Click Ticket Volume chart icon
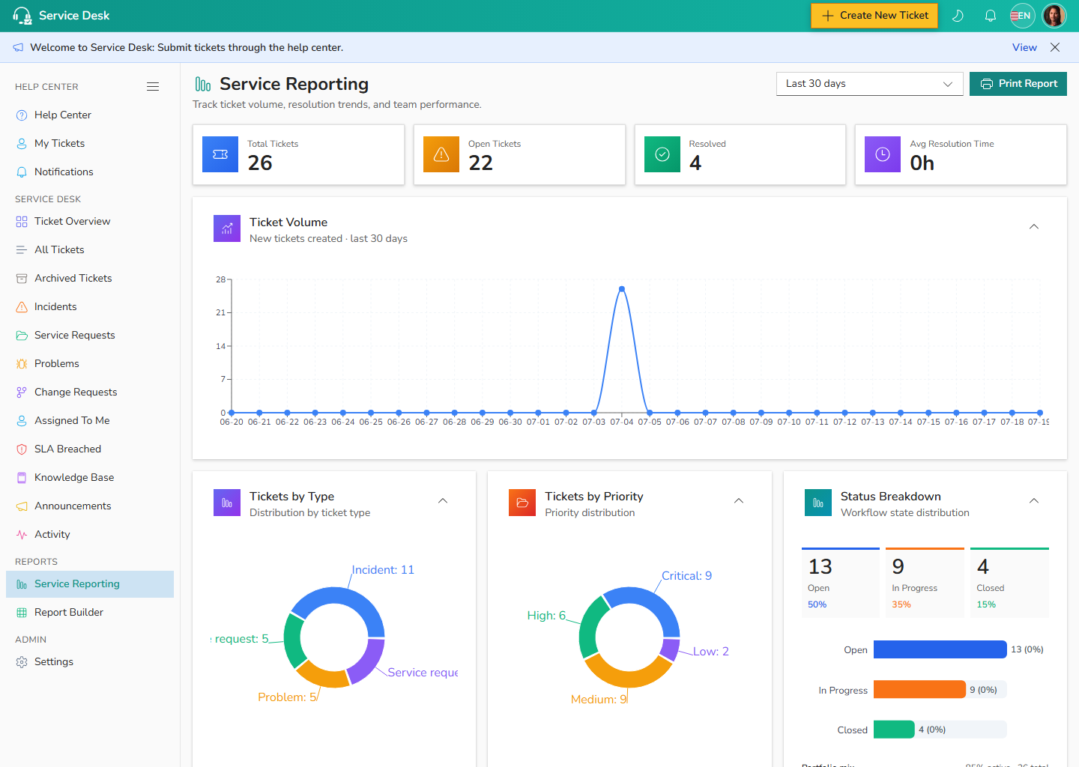Image resolution: width=1079 pixels, height=767 pixels. point(227,228)
